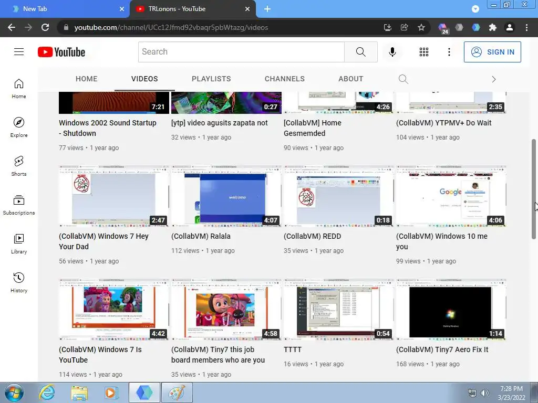Image resolution: width=538 pixels, height=403 pixels.
Task: Click the extension icon with 24 badge
Action: coord(443,28)
